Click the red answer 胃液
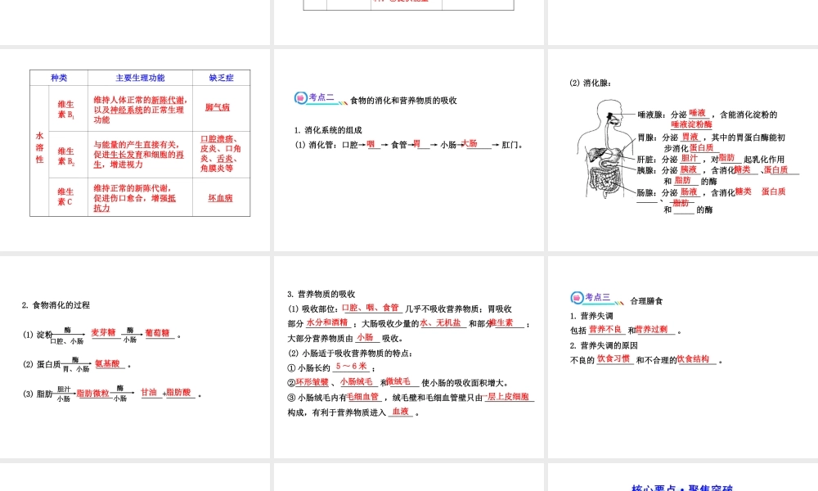818x491 pixels. 690,137
